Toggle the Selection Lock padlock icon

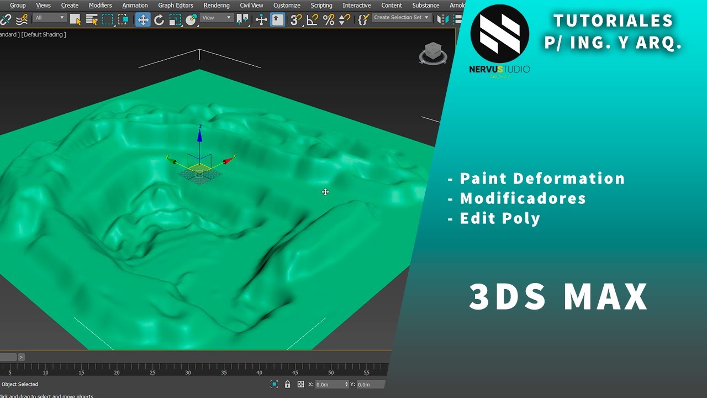[x=287, y=384]
